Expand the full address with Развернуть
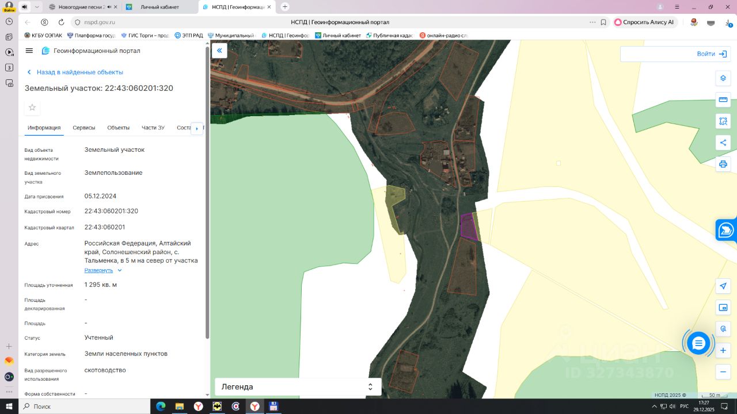Screen dimensions: 737x414 click(x=103, y=270)
